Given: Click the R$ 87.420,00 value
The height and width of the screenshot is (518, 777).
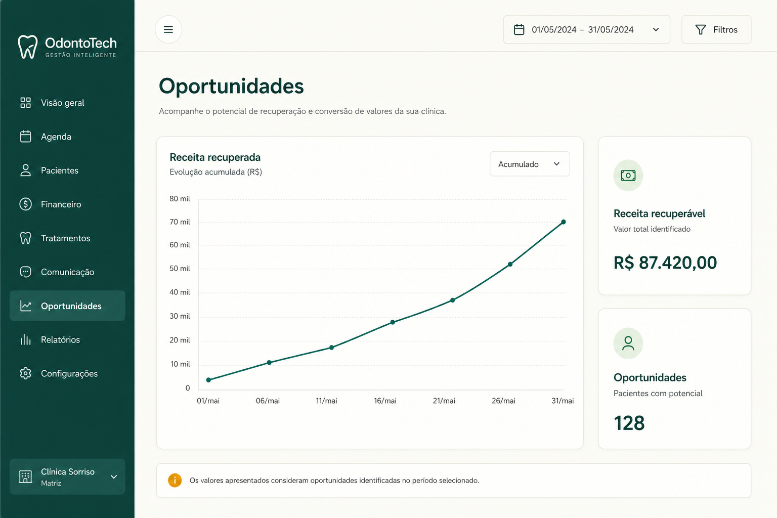Looking at the screenshot, I should click(665, 263).
